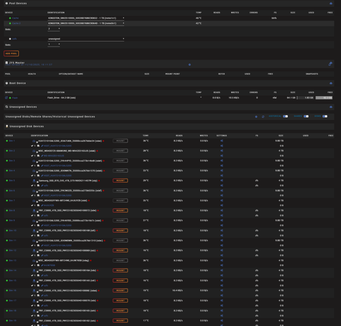Remove Dev 7 (sdal) with red X

tap(89, 201)
